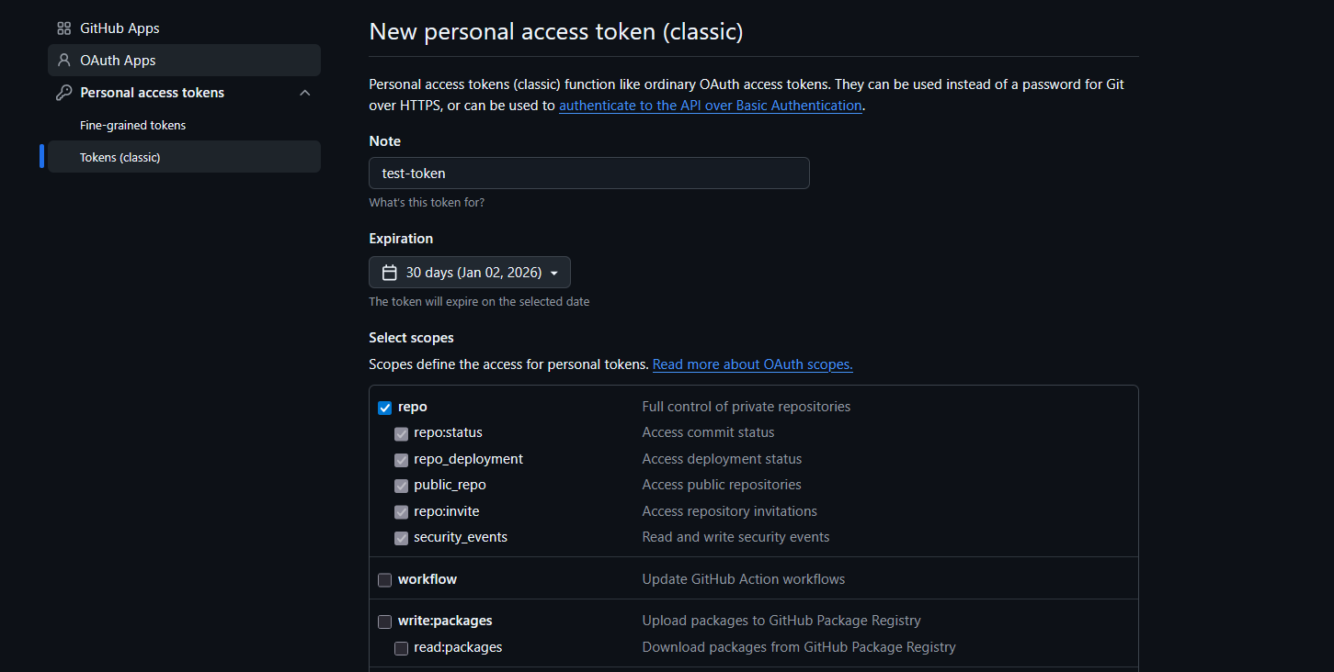Toggle the public_repo checkbox
This screenshot has height=672, width=1334.
click(401, 486)
